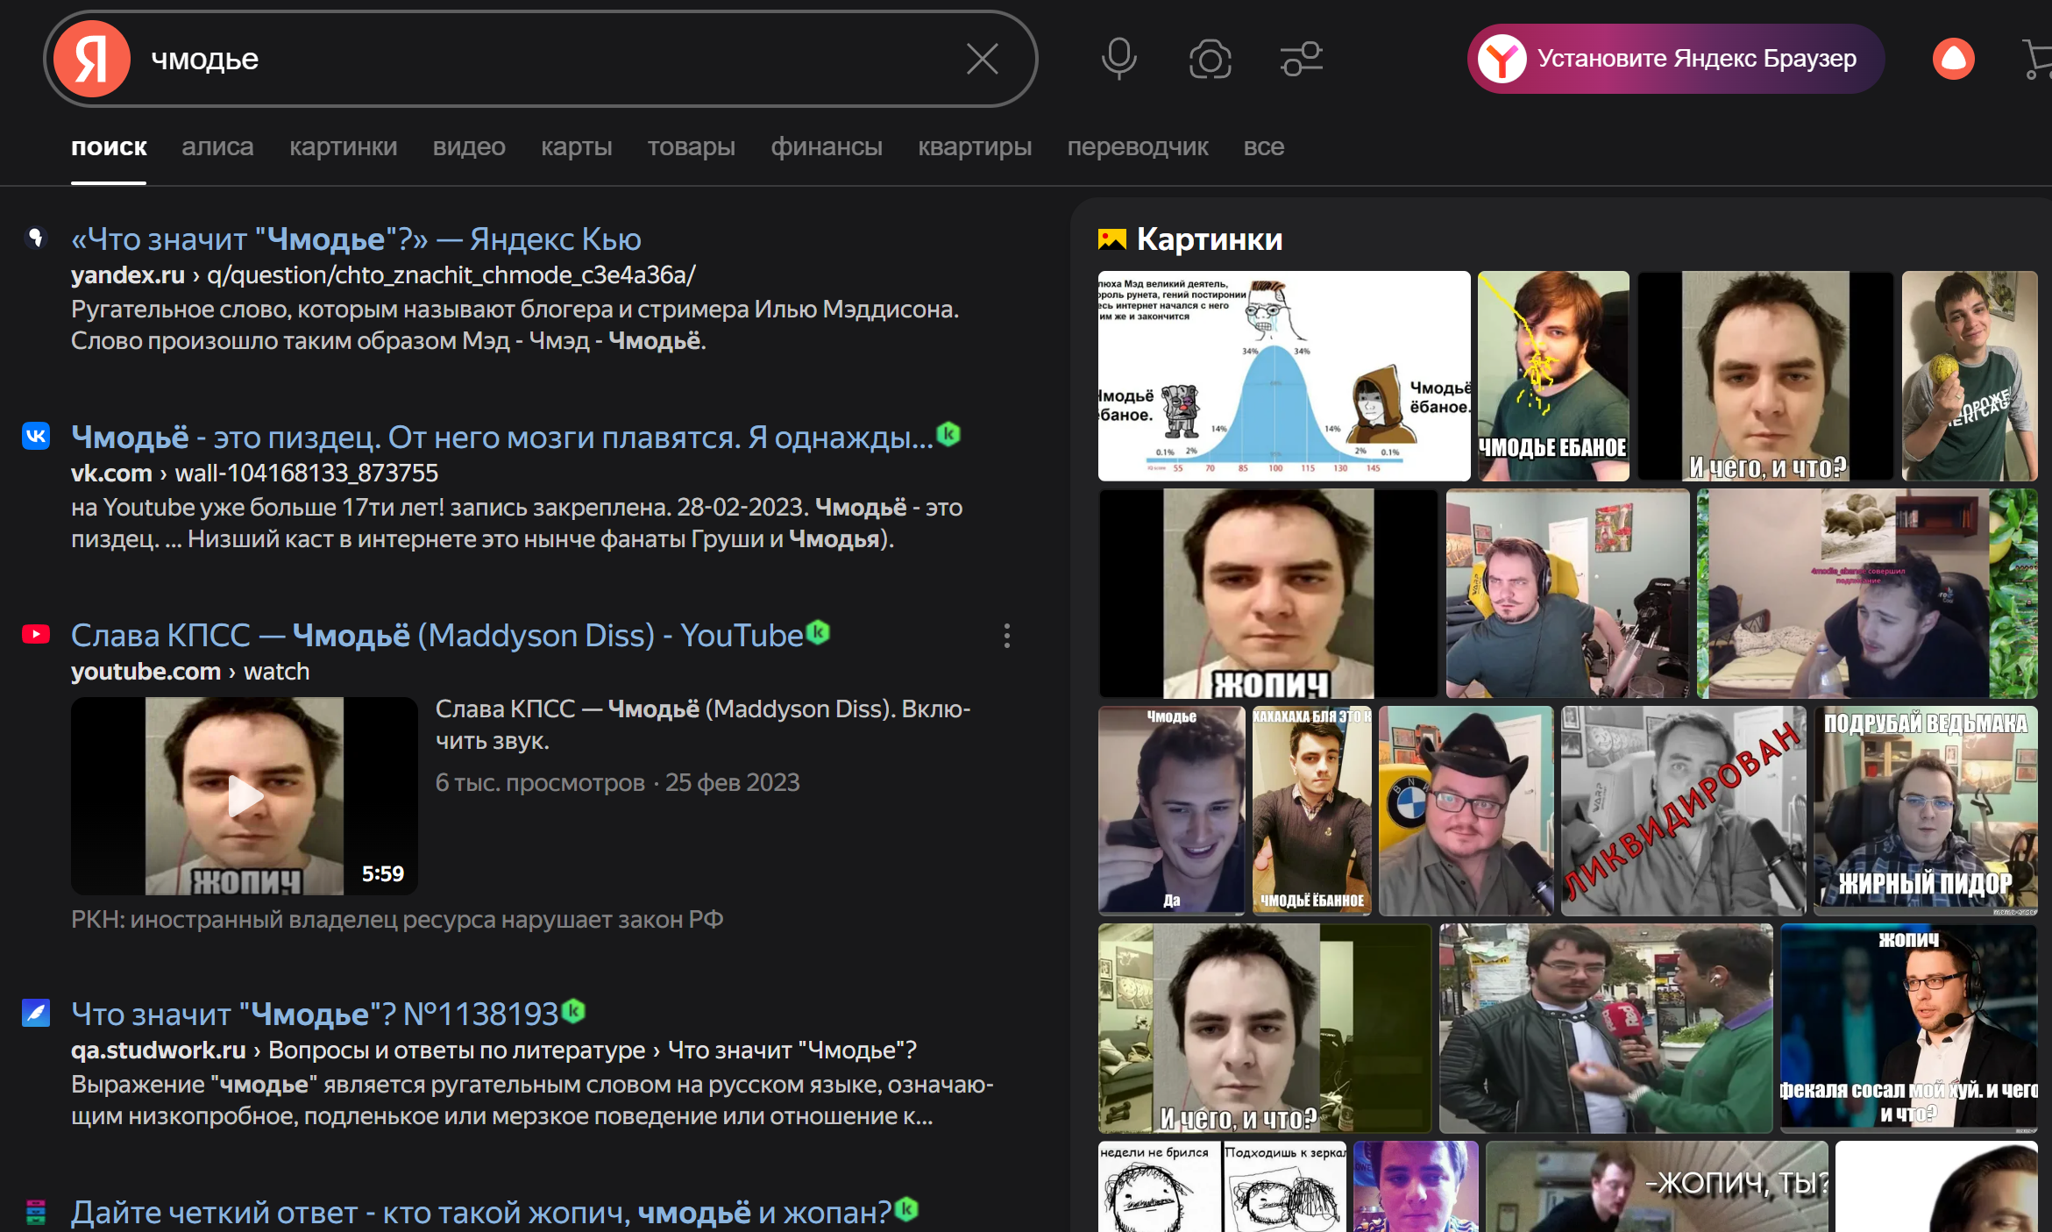Start voice search with microphone icon
2052x1232 pixels.
(x=1118, y=59)
